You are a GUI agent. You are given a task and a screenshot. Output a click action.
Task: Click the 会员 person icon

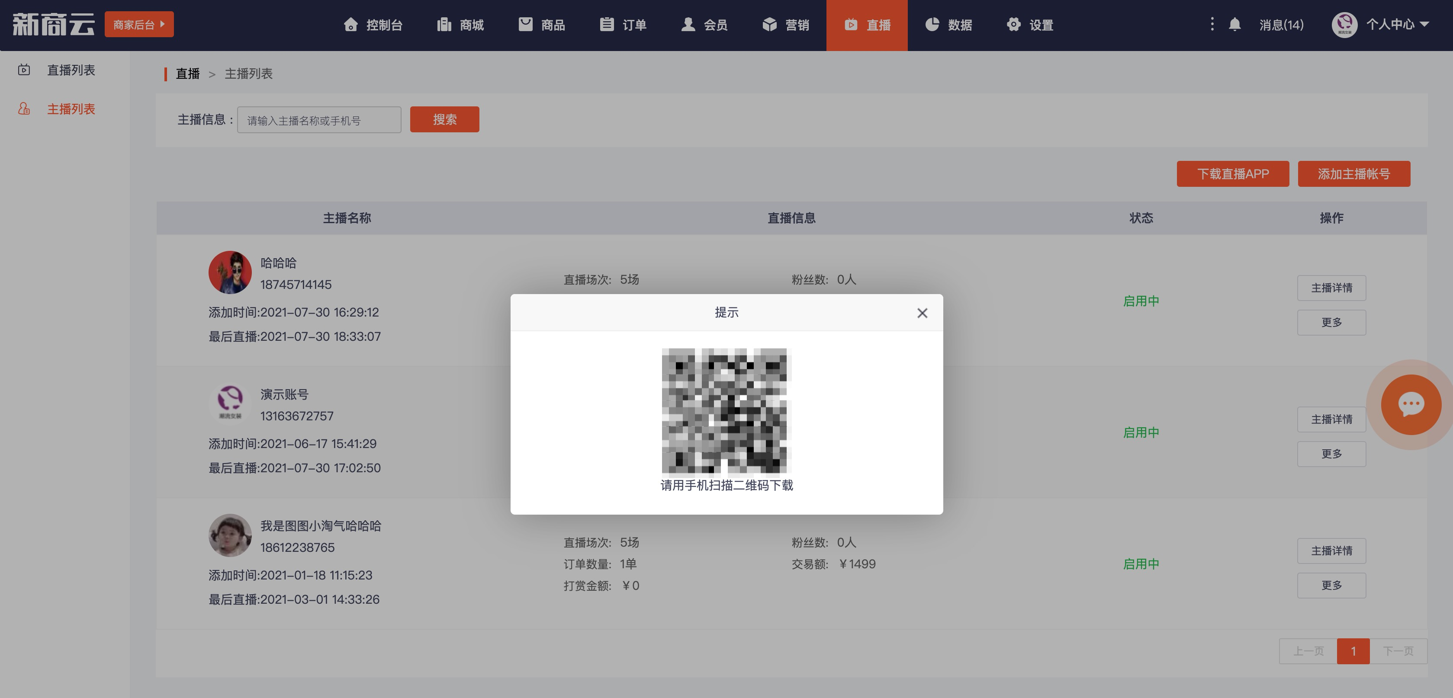click(x=688, y=25)
